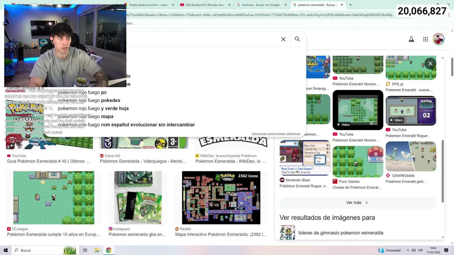Open WikiDex Pokémon Esmeralda result link

click(x=231, y=161)
